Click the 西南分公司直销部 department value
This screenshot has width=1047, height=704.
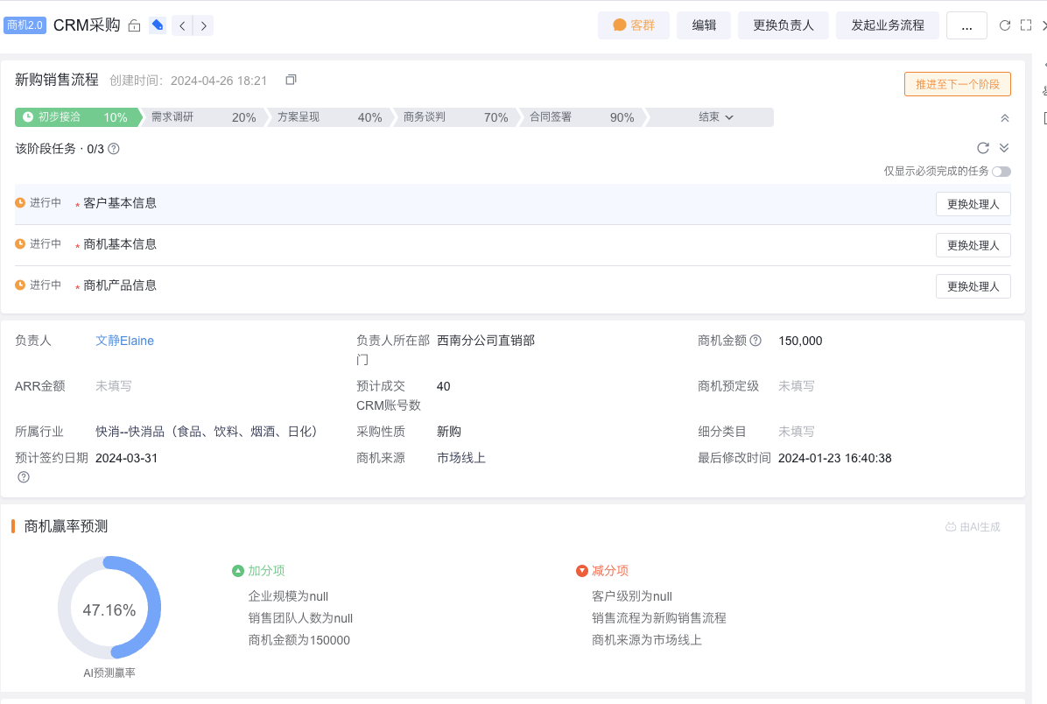click(x=486, y=341)
